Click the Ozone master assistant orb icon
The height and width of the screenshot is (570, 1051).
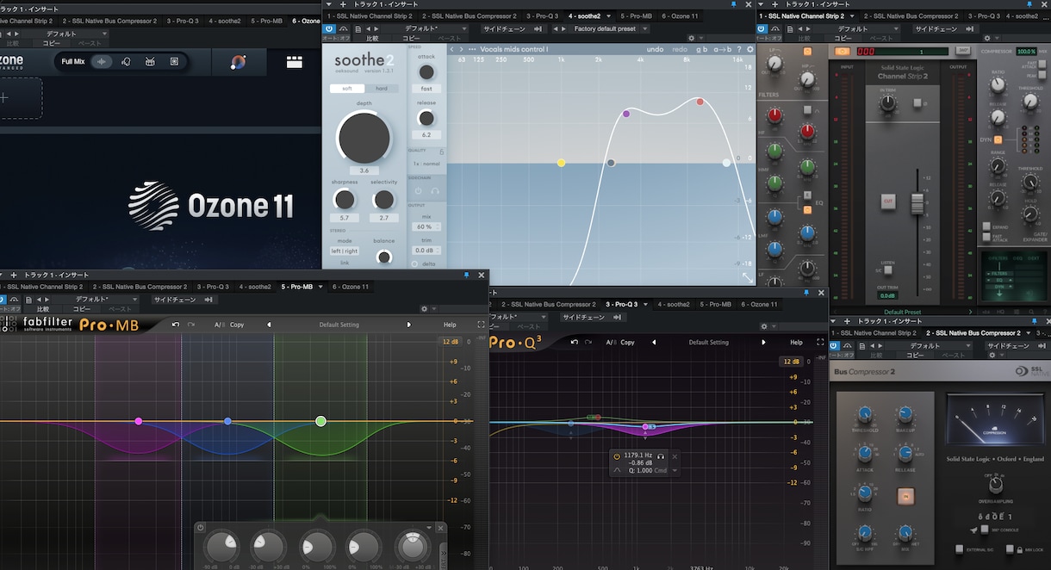point(239,62)
